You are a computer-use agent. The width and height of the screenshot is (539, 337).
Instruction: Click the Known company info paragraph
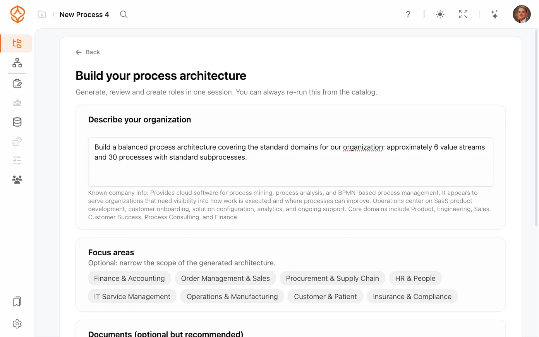point(290,205)
